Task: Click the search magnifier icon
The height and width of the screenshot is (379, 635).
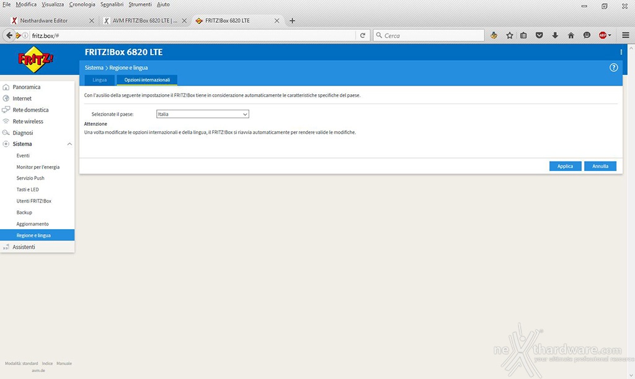Action: (x=379, y=35)
